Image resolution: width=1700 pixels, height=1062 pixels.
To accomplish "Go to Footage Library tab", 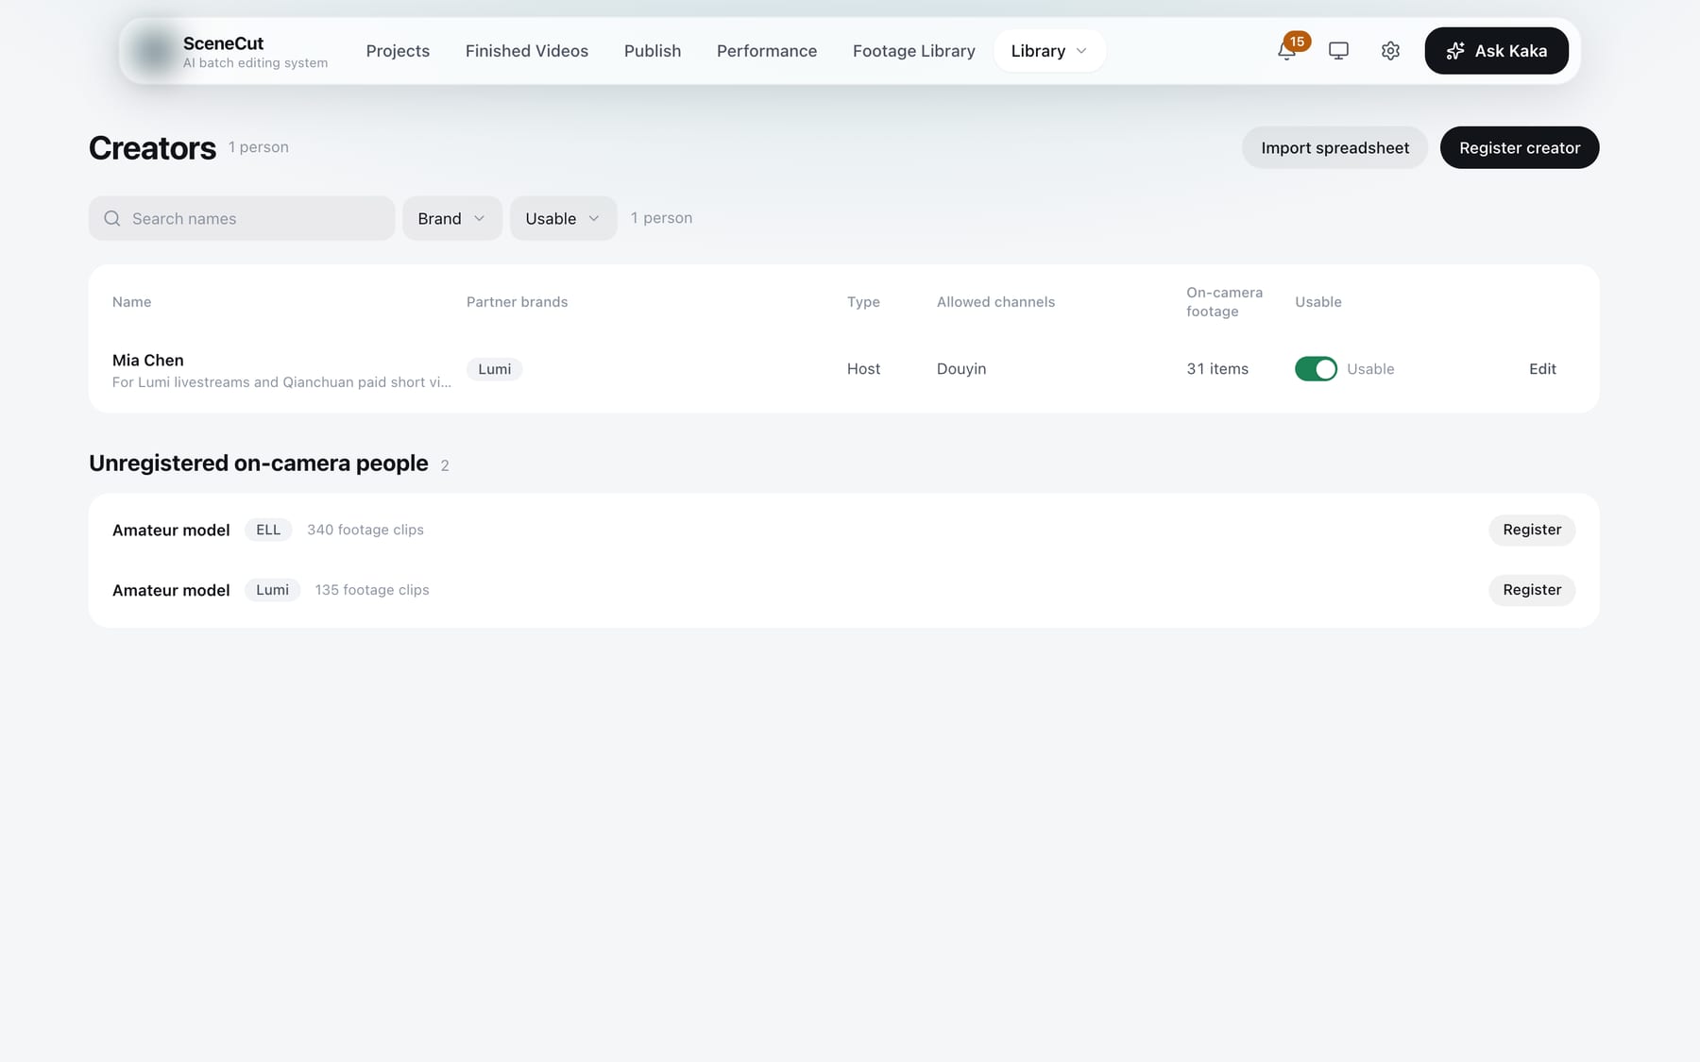I will (x=914, y=51).
